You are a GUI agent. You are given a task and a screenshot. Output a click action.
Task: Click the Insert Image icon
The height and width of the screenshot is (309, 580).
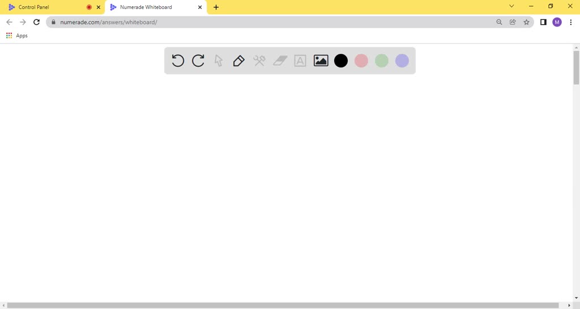coord(321,61)
